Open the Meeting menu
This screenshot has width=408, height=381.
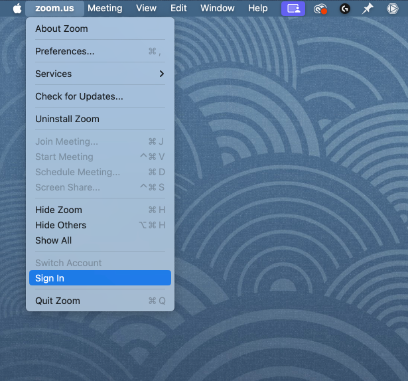pos(105,9)
